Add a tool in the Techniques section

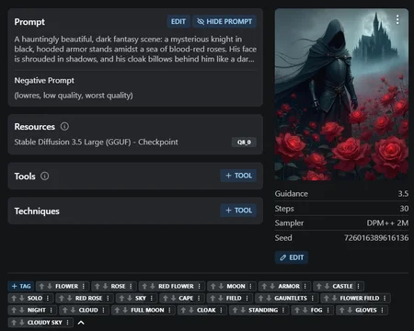(x=238, y=211)
